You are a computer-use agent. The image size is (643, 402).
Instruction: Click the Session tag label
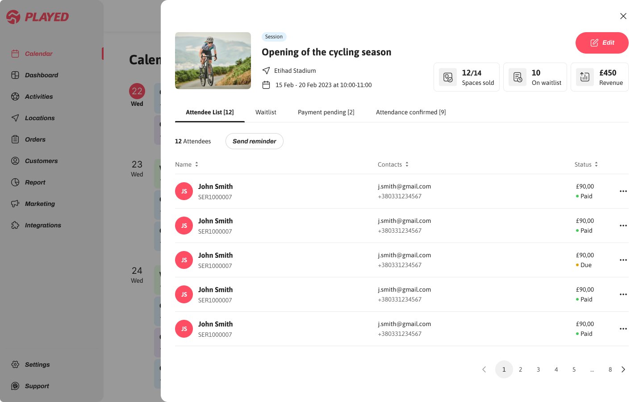[274, 37]
